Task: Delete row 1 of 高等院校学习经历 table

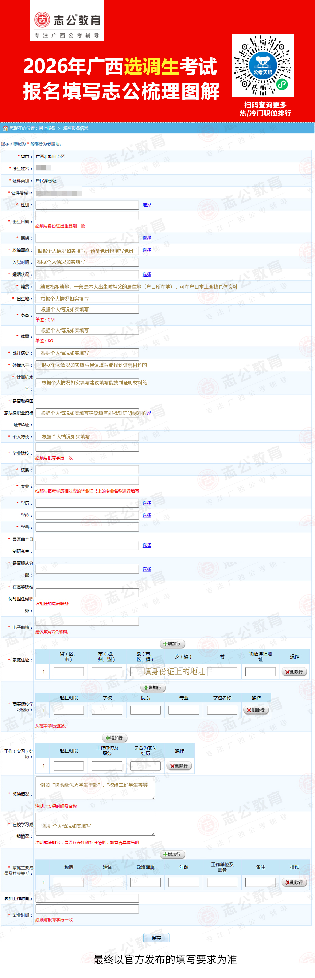Action: (256, 710)
